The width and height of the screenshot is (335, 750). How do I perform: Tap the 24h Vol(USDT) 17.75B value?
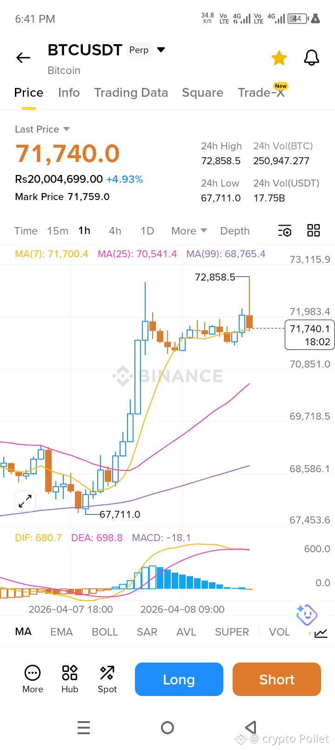[x=269, y=198]
